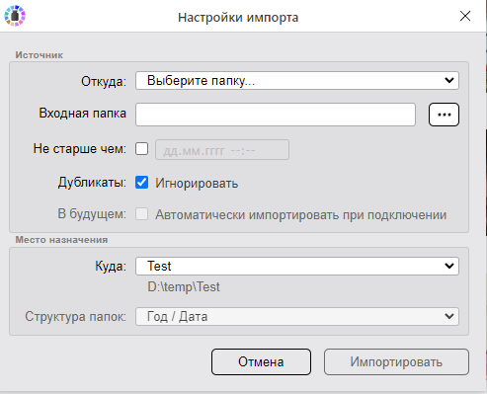Screen dimensions: 487x394
Task: Click the Структура папок label
Action: (x=75, y=317)
